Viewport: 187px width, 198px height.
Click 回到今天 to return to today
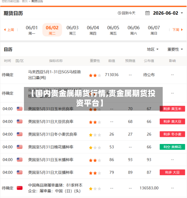[x=126, y=13]
